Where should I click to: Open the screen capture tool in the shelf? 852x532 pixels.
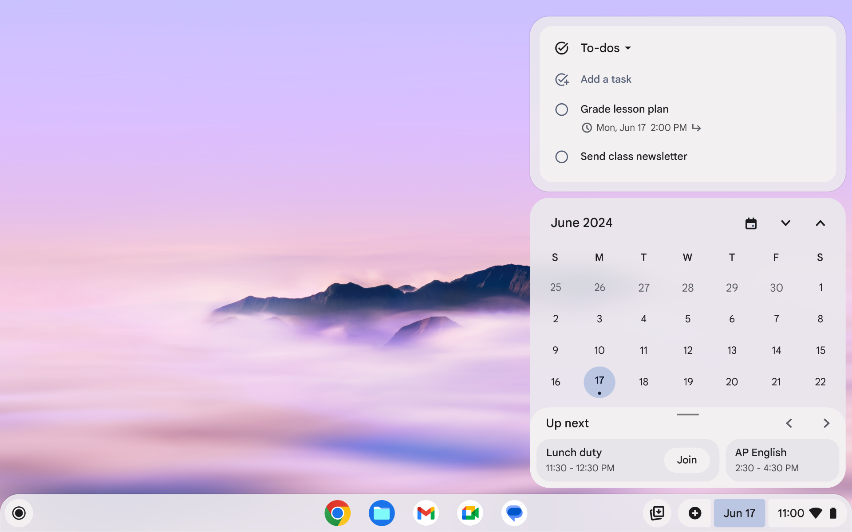[x=658, y=513]
